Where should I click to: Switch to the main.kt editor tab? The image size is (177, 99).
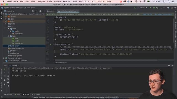click(51, 11)
